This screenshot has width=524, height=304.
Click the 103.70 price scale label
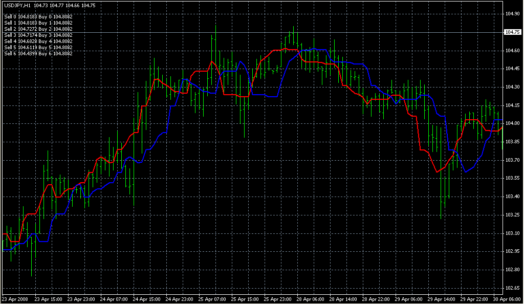512,160
